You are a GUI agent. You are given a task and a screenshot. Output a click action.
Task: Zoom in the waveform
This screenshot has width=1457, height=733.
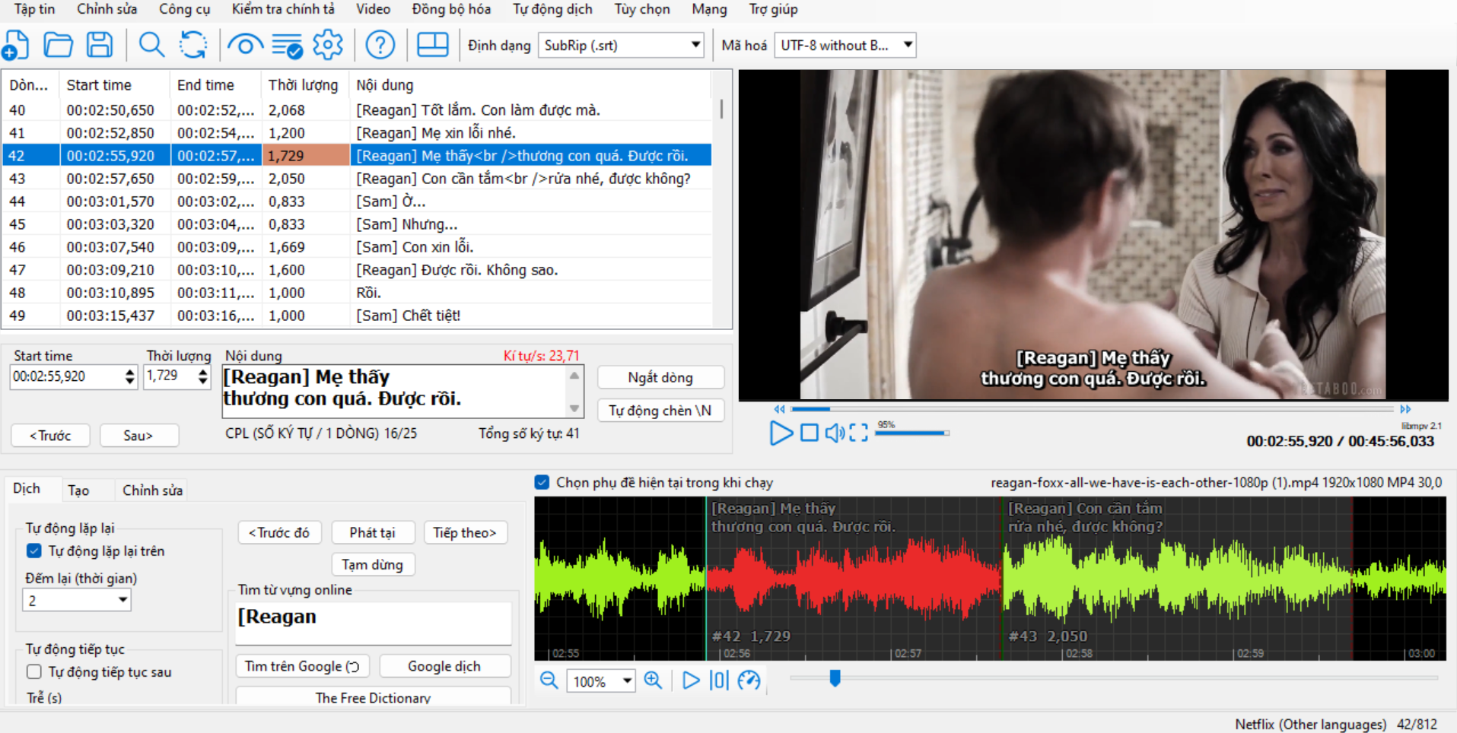(x=653, y=680)
